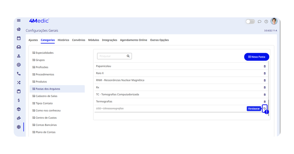Screen dimensions: 294x154
Task: Open the hamburger menu icon
Action: click(x=19, y=20)
